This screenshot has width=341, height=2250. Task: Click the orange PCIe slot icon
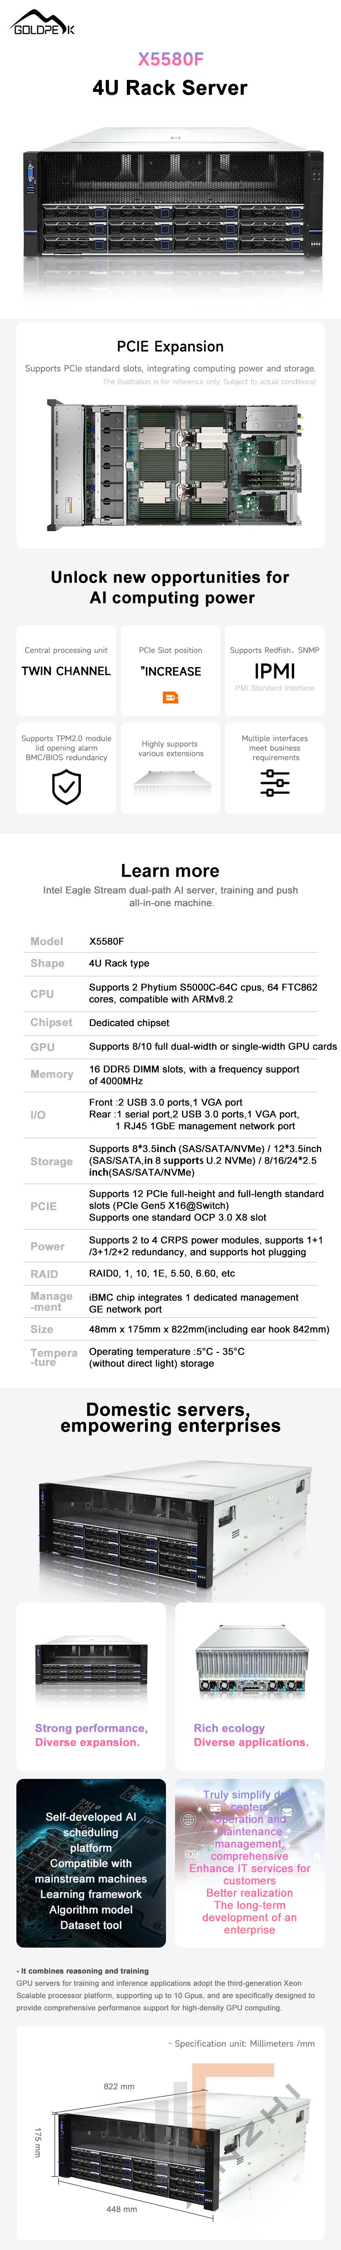click(170, 697)
